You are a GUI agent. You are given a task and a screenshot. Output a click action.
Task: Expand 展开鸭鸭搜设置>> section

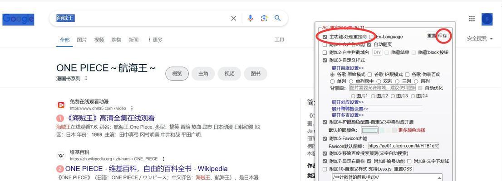click(x=350, y=109)
